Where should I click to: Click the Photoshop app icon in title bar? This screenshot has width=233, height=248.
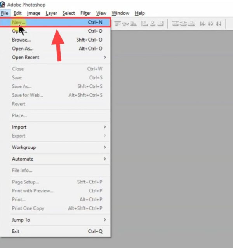[x=3, y=4]
